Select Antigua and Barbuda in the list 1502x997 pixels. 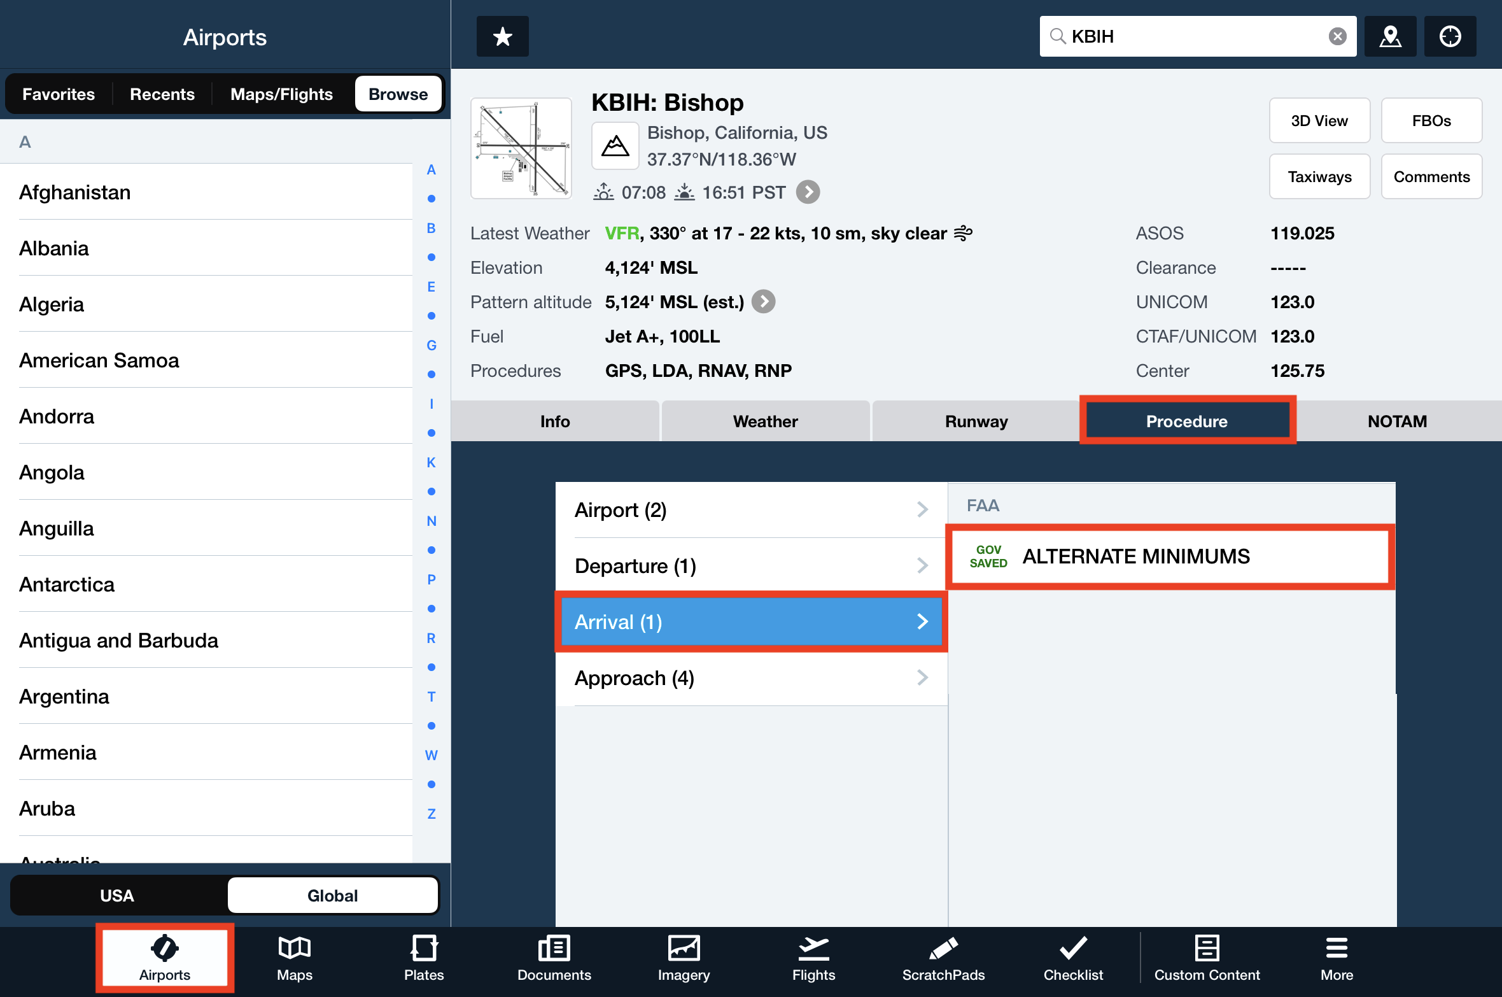206,640
